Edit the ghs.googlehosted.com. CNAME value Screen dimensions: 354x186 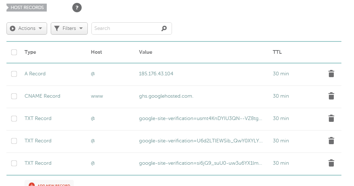click(166, 96)
